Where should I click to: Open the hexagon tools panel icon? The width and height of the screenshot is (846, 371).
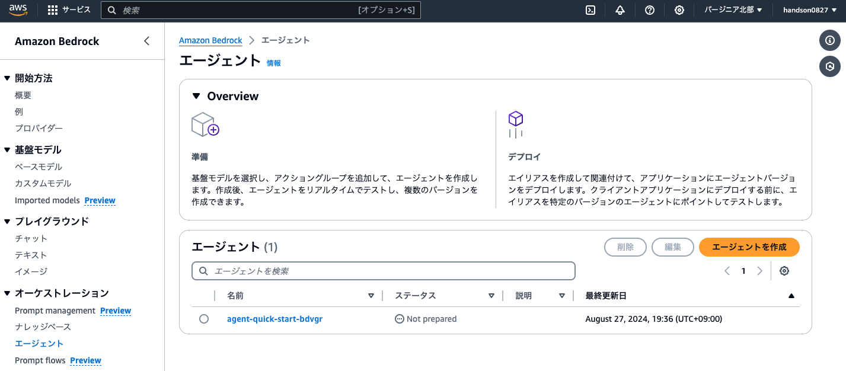[830, 66]
